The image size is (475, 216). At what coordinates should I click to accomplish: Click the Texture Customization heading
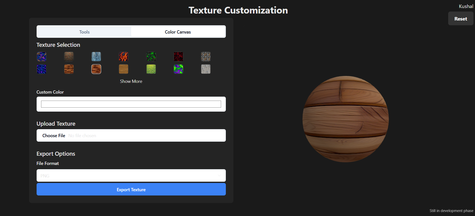238,10
